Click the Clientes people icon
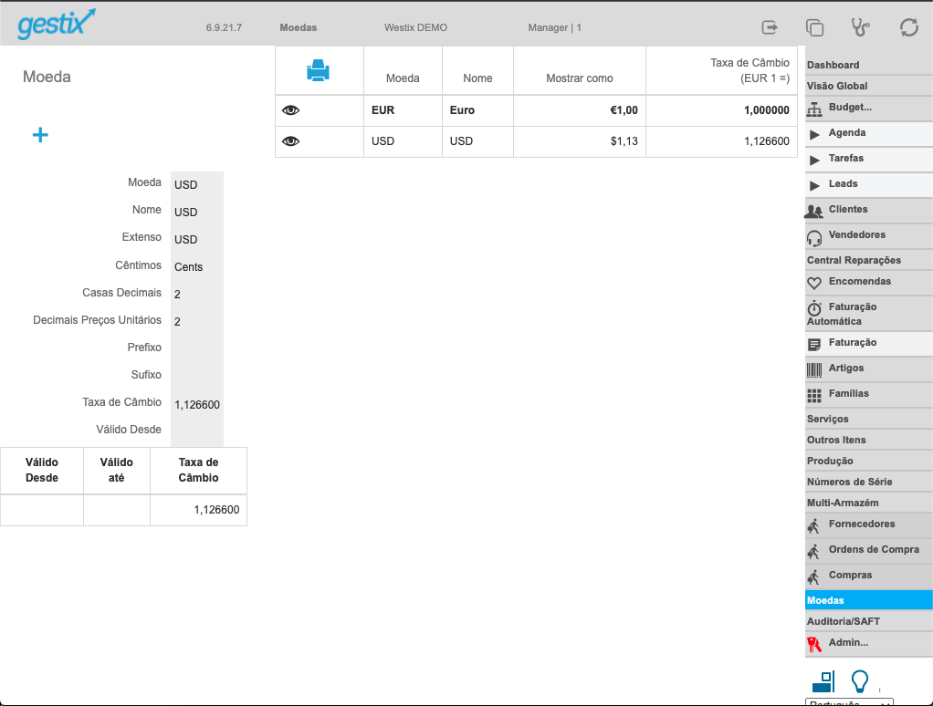The height and width of the screenshot is (706, 933). pyautogui.click(x=814, y=211)
